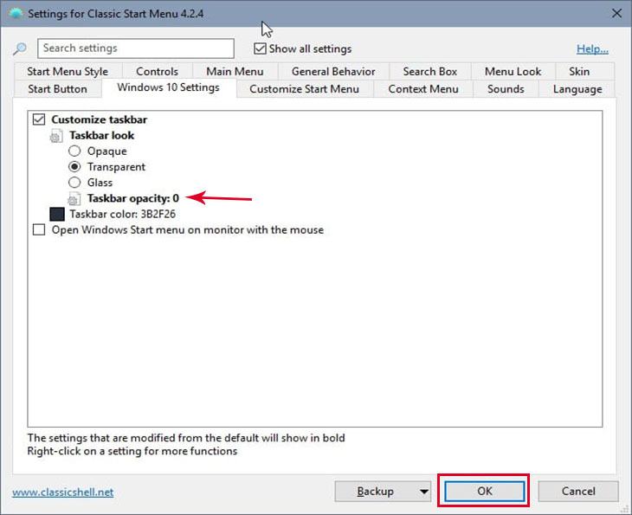Switch to the Context Menu tab
Image resolution: width=632 pixels, height=515 pixels.
[423, 89]
